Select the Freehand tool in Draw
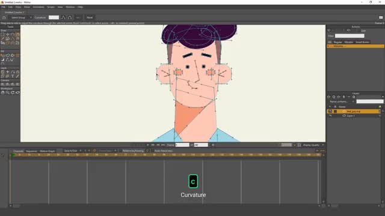This screenshot has height=216, width=385. coord(2,38)
